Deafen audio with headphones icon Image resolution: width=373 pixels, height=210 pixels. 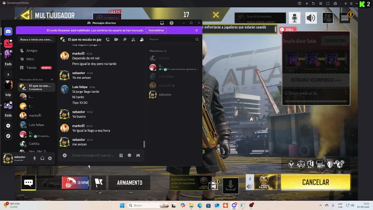click(42, 158)
